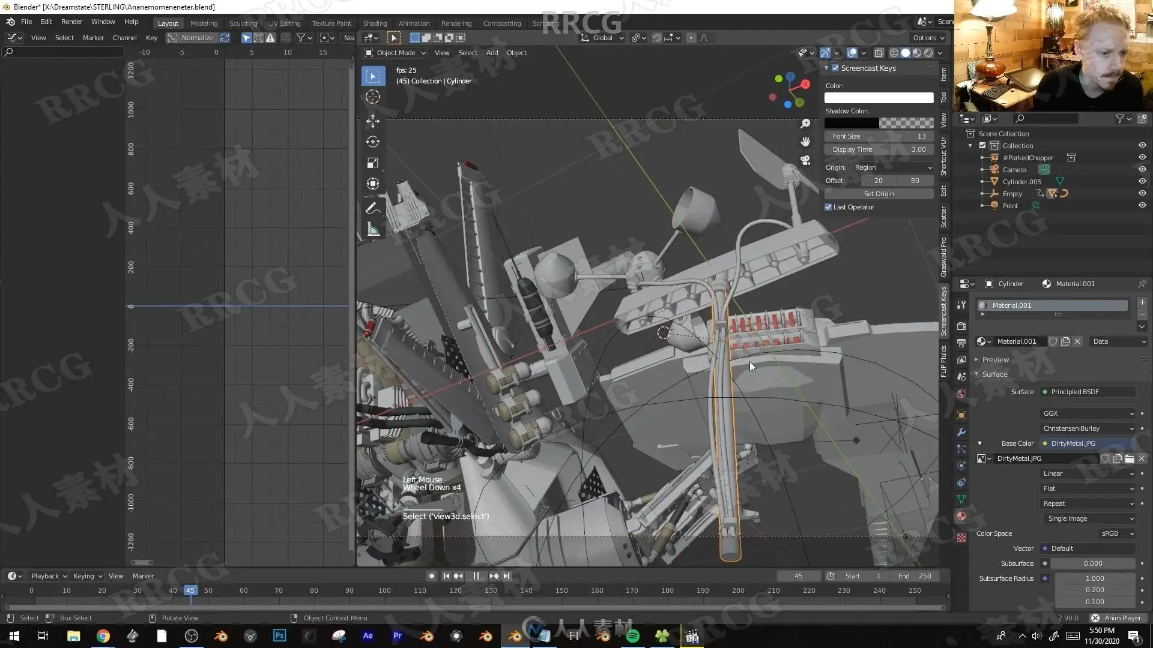Image resolution: width=1153 pixels, height=648 pixels.
Task: Pause animation playback
Action: point(476,576)
